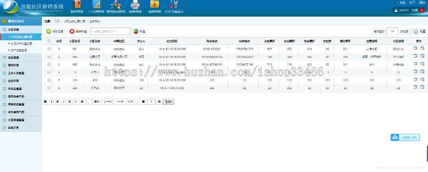Image resolution: width=428 pixels, height=172 pixels.
Task: Select 小区基本信息管理 in sidebar submenu
Action: pyautogui.click(x=21, y=36)
